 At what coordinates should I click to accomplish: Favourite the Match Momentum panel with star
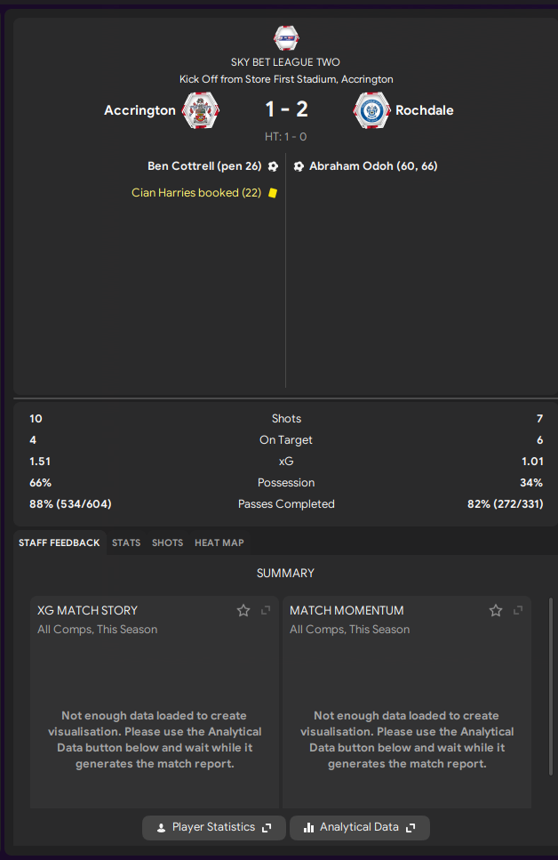tap(496, 610)
